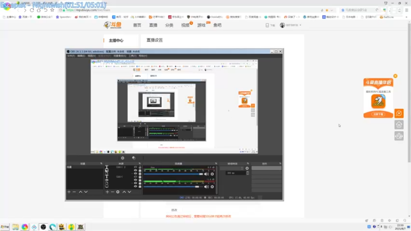This screenshot has height=231, width=411.
Task: Open the gear icon on OBS source toolbar
Action: click(x=122, y=158)
